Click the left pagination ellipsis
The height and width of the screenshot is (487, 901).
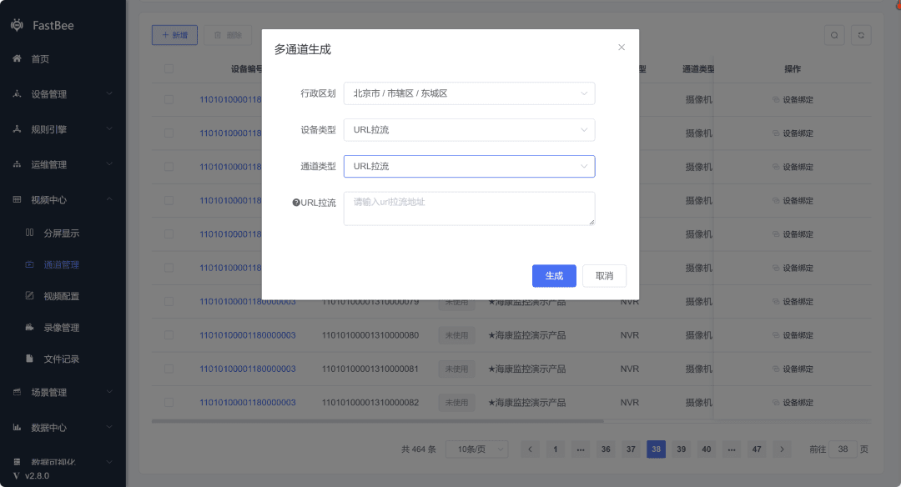click(x=581, y=449)
